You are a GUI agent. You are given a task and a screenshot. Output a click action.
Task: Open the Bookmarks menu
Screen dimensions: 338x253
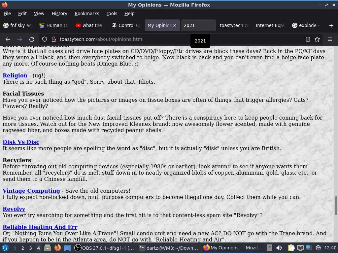(87, 14)
